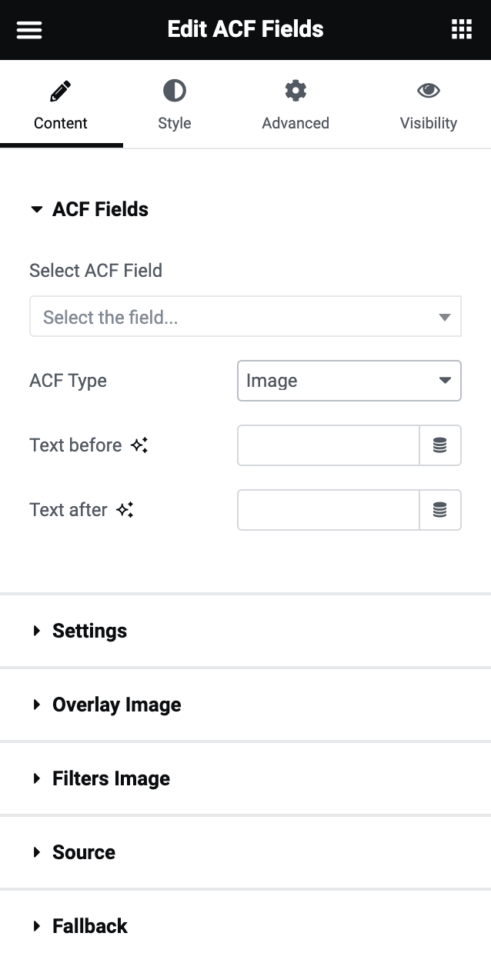Click the gear icon above Advanced
Screen dimensions: 491x963
[296, 90]
